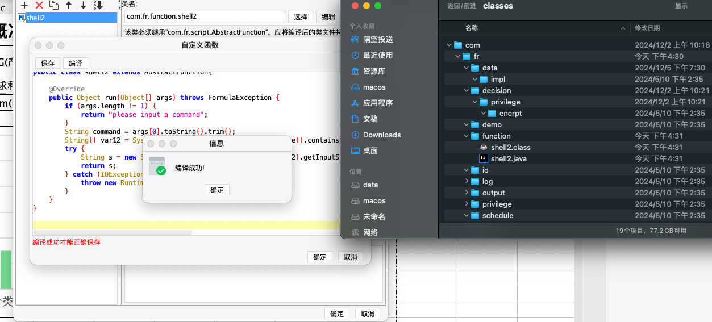Viewport: 712px width, 322px height.
Task: Sort by 修改日期 column header
Action: pyautogui.click(x=647, y=28)
